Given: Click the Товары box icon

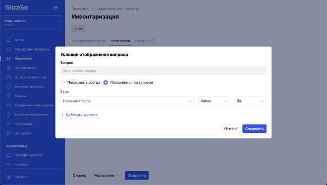Looking at the screenshot, I should pos(8,96).
